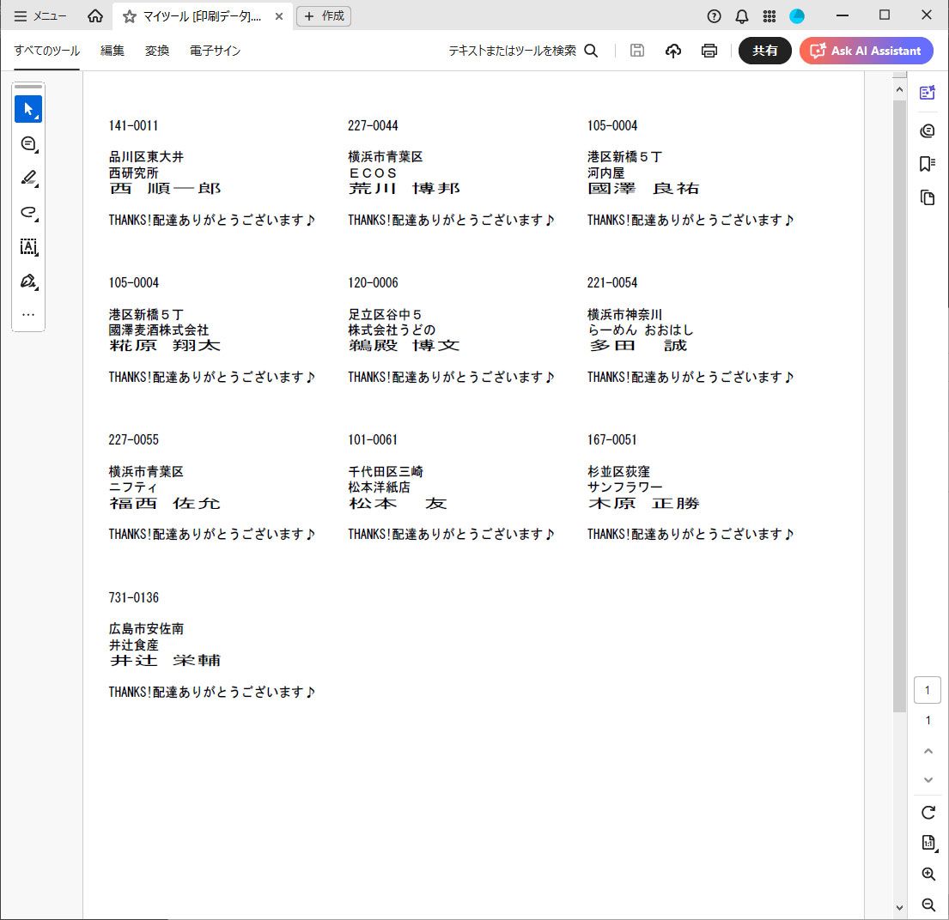Click the テキストまたはツールを検索 search field
The image size is (949, 920).
(512, 51)
